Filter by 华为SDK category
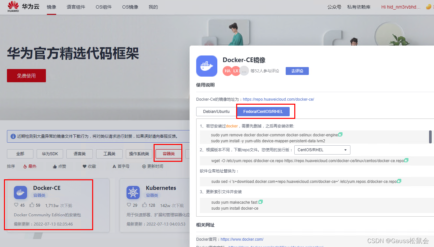Image resolution: width=434 pixels, height=247 pixels. (x=50, y=154)
